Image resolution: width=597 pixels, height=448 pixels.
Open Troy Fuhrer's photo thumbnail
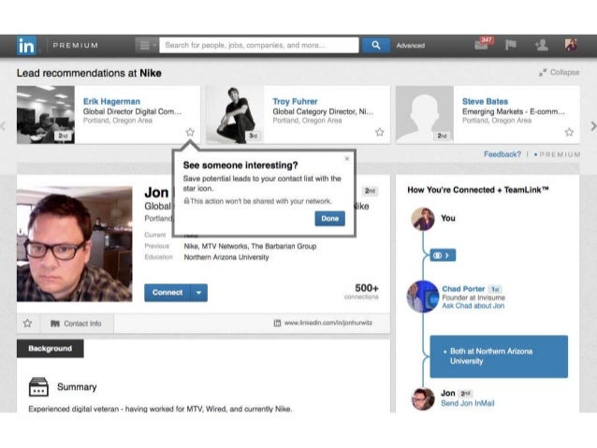coord(235,114)
